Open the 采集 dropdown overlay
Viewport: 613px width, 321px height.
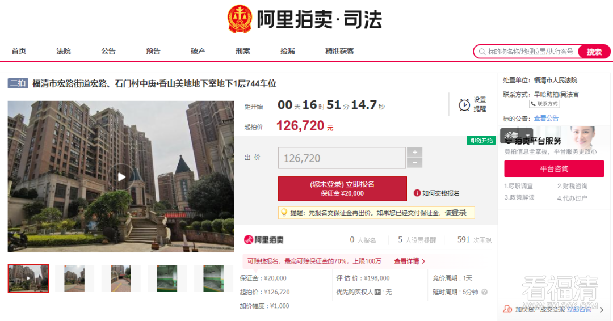coord(517,135)
